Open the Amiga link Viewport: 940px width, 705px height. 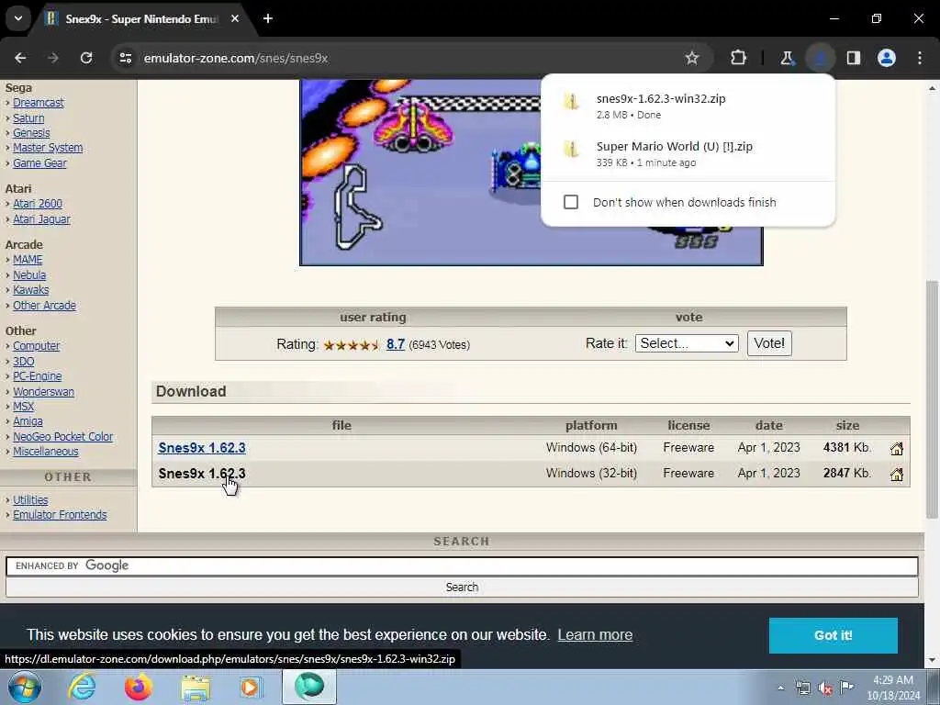click(28, 421)
